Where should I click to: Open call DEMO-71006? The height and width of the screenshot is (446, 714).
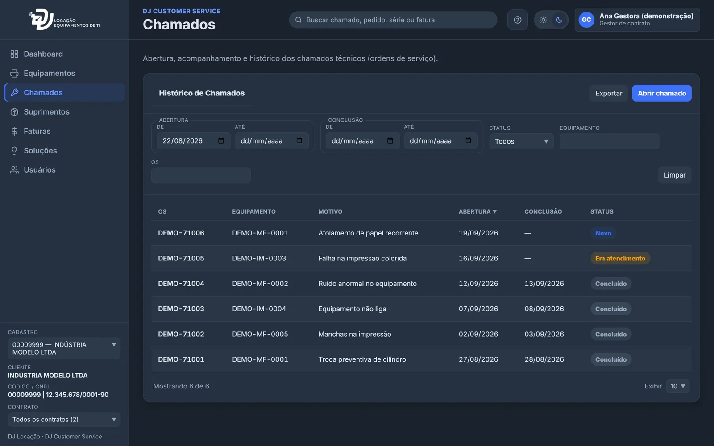(181, 233)
